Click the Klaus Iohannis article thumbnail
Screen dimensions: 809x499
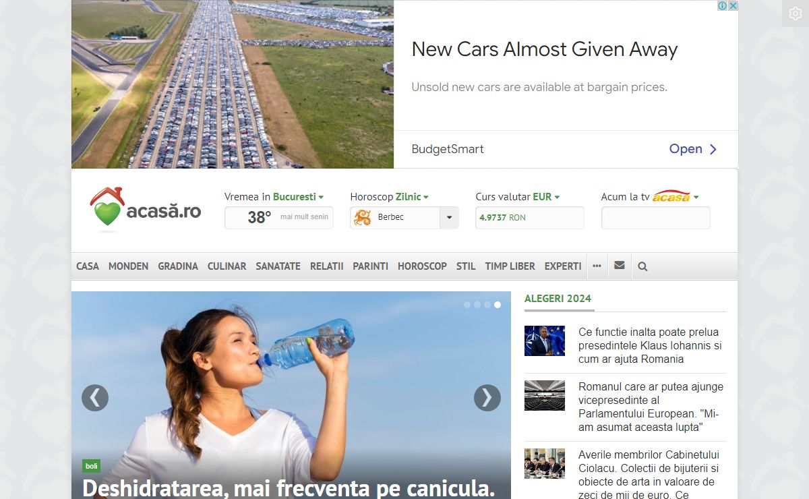point(545,341)
